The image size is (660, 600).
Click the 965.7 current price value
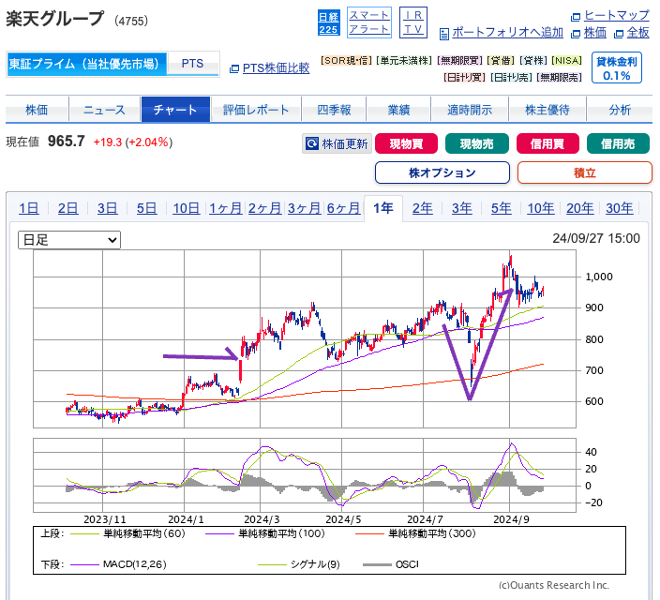[x=66, y=142]
